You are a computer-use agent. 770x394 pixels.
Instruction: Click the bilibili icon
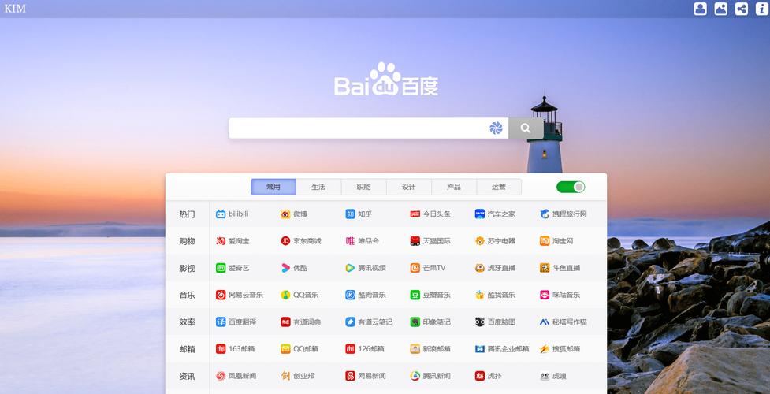[221, 214]
